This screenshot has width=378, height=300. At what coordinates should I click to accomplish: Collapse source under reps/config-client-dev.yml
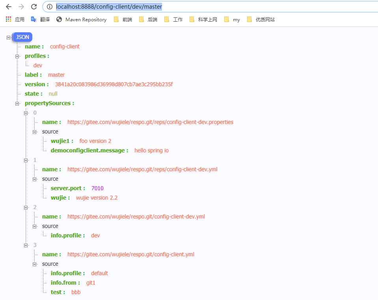(x=34, y=179)
